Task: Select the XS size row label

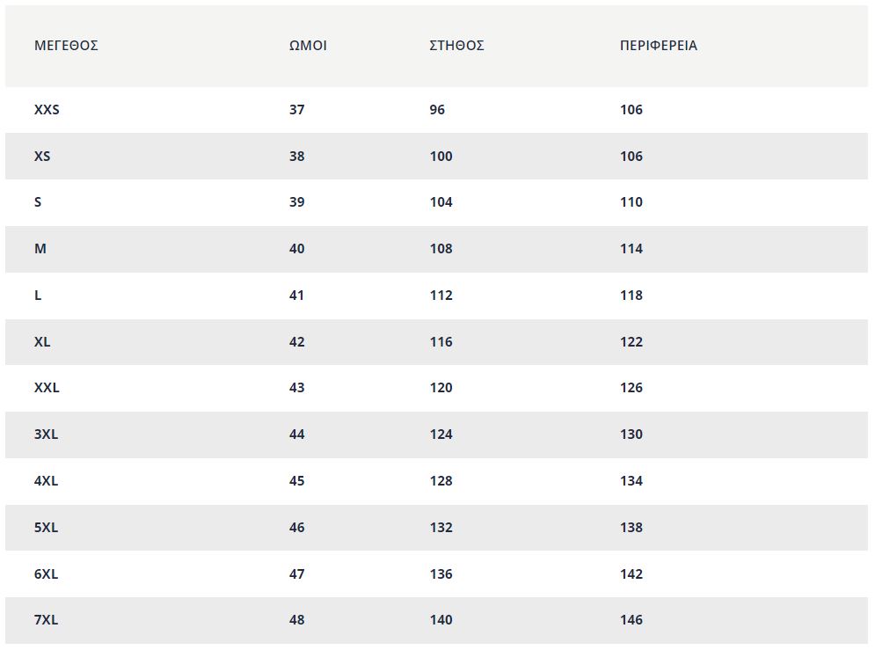Action: pyautogui.click(x=42, y=157)
